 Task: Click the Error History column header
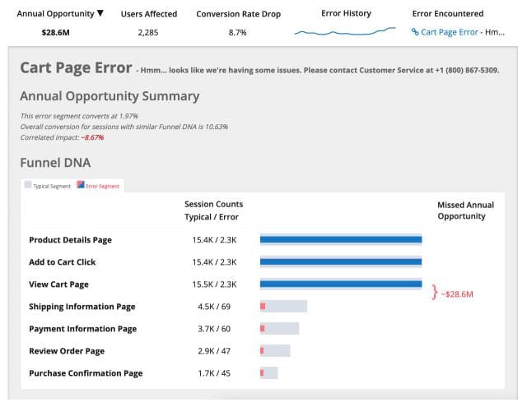[346, 13]
